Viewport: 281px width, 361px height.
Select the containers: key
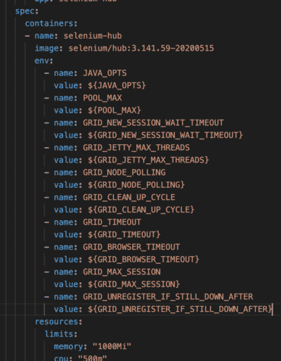(51, 23)
